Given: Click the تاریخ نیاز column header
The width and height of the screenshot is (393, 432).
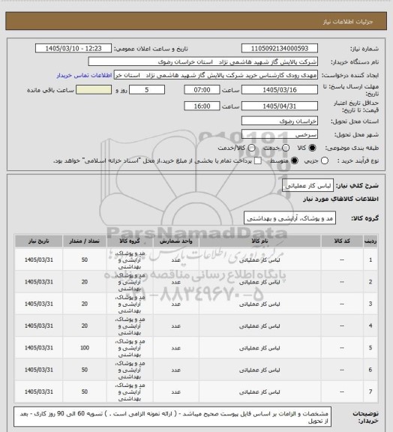Looking at the screenshot, I should click(x=38, y=241).
